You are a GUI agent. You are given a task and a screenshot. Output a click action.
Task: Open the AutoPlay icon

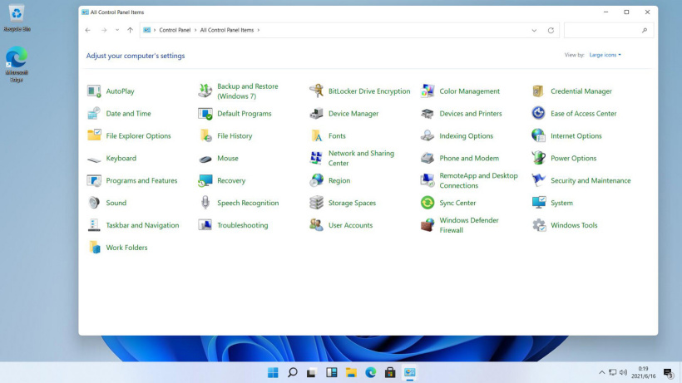tap(94, 91)
